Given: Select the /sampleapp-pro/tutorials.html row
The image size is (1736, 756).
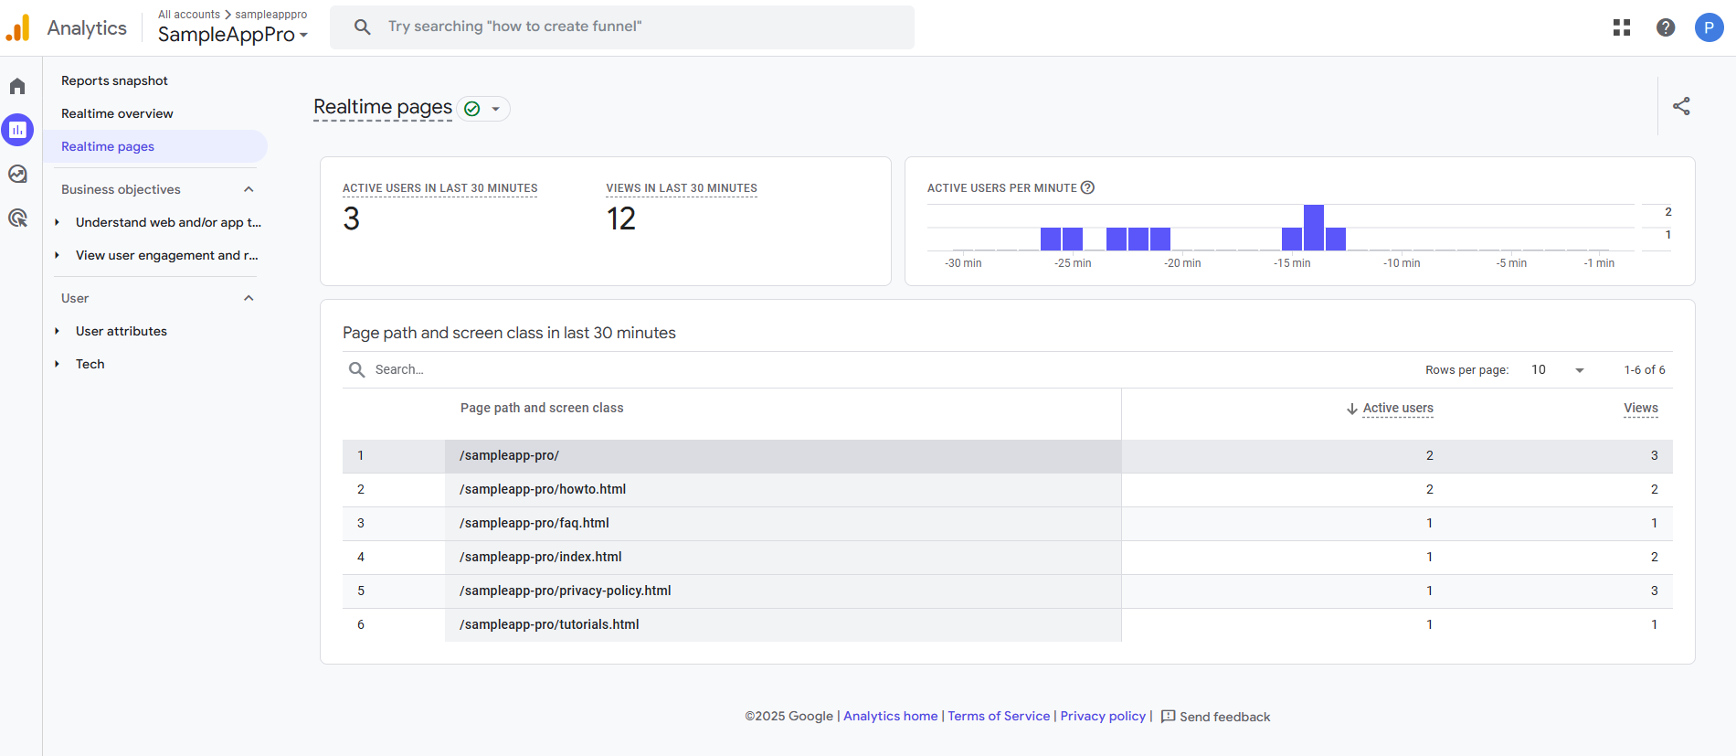Looking at the screenshot, I should click(1008, 624).
